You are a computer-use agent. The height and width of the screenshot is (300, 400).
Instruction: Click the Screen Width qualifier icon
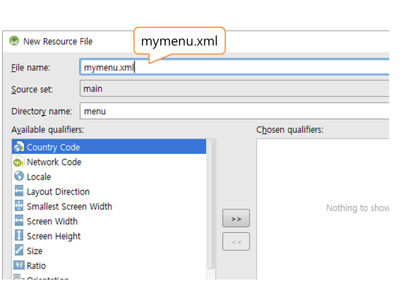19,221
